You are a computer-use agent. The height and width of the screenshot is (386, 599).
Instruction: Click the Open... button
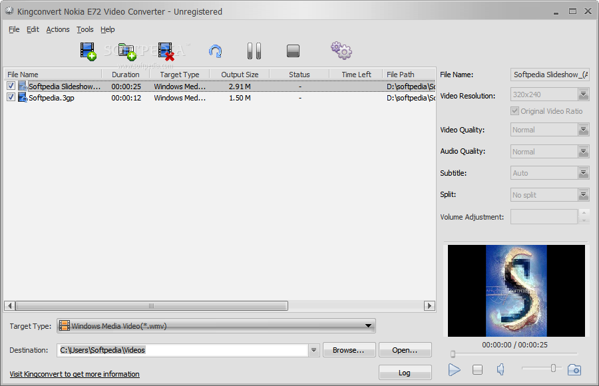[x=405, y=350]
